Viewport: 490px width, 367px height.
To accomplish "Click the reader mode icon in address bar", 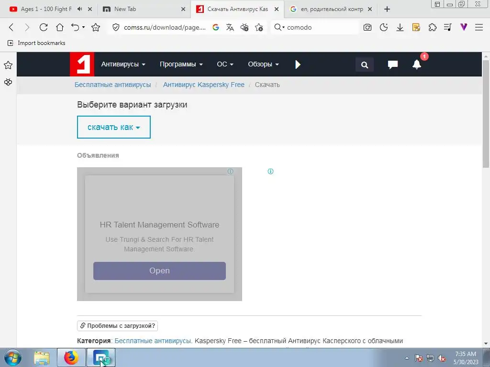I will click(245, 27).
